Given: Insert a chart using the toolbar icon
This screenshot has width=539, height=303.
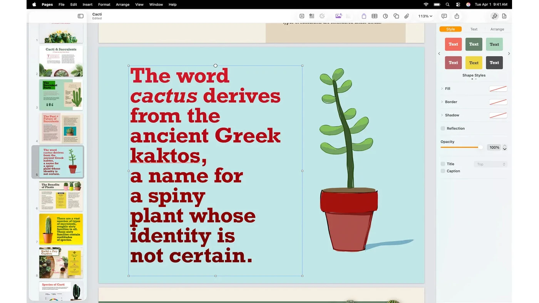Looking at the screenshot, I should 385,16.
